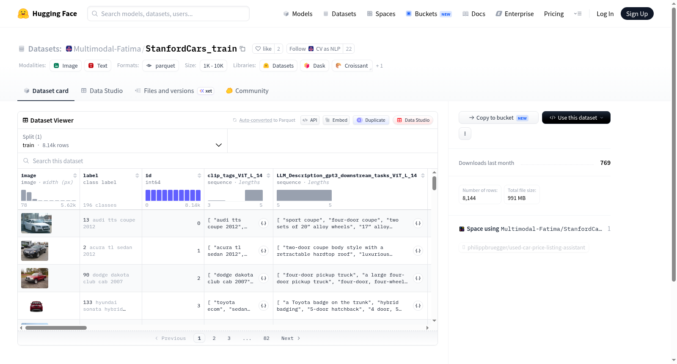Expand JSON view for audi tts clip_tags cell
This screenshot has width=677, height=364.
264,223
